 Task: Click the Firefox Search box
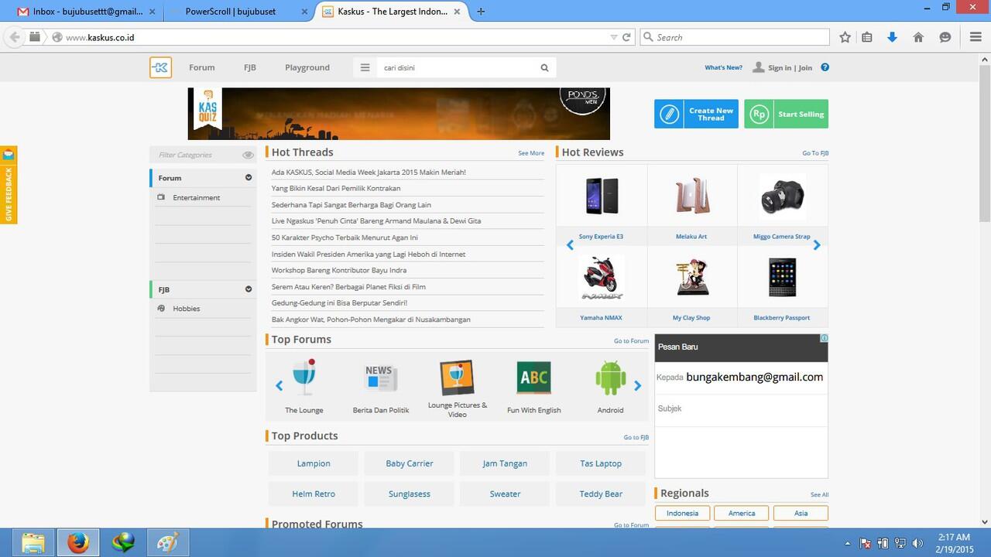(735, 37)
